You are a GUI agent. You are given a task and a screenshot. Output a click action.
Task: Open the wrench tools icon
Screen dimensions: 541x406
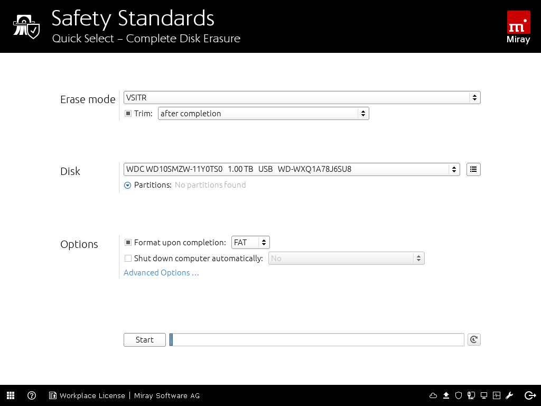509,395
